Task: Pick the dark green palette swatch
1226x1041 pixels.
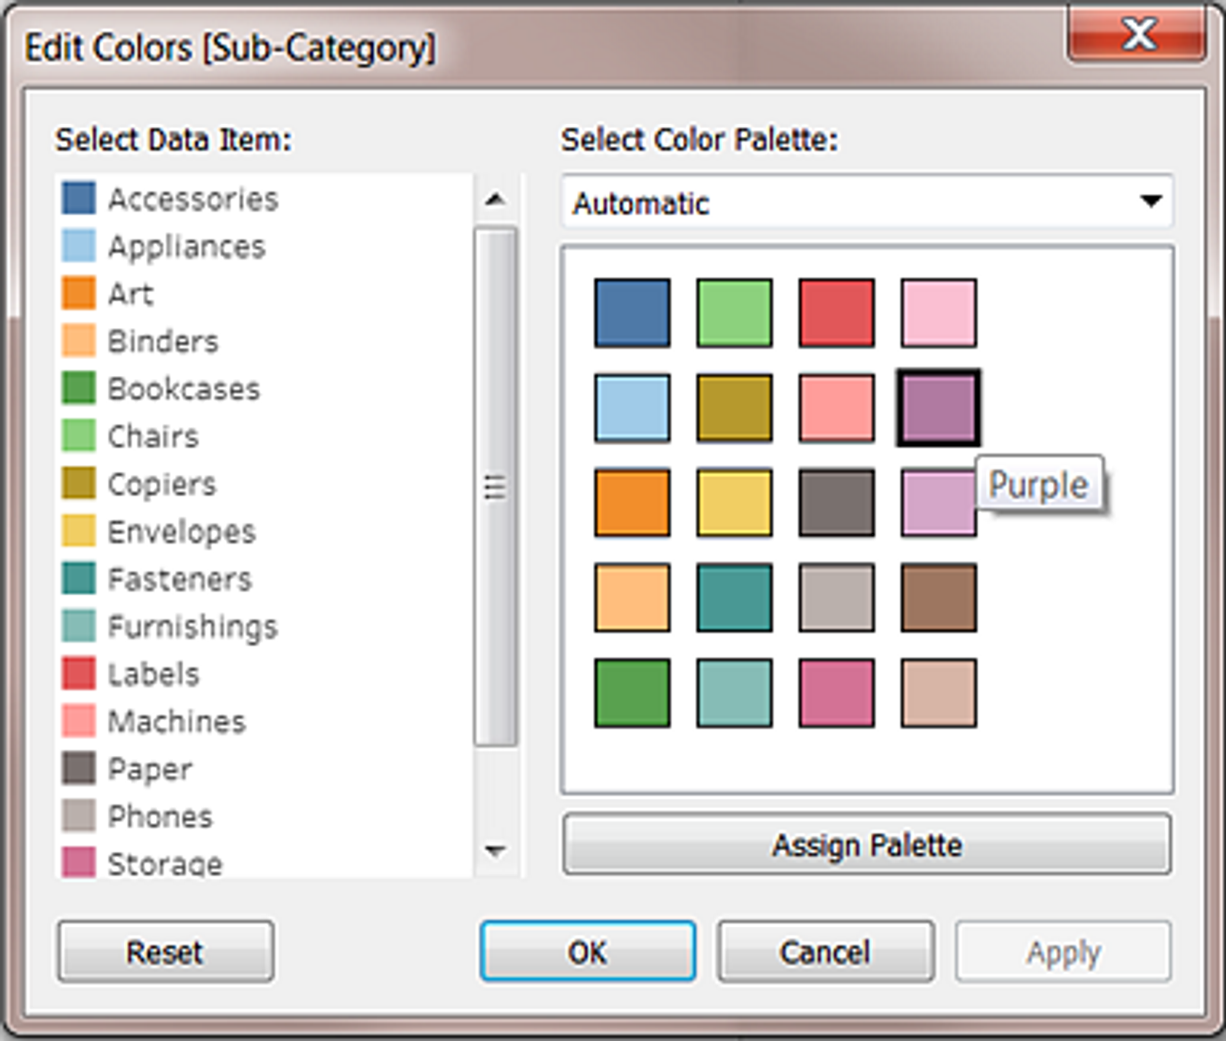Action: tap(632, 693)
